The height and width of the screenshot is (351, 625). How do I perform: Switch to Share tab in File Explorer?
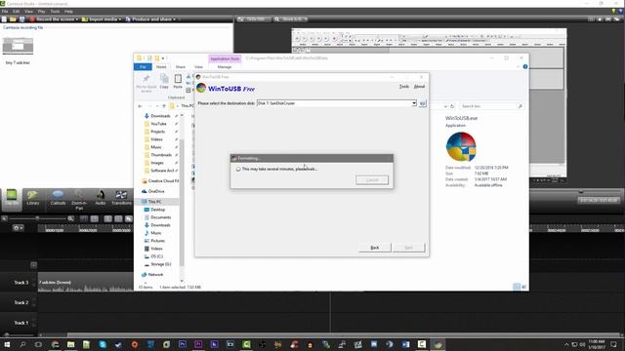point(181,67)
